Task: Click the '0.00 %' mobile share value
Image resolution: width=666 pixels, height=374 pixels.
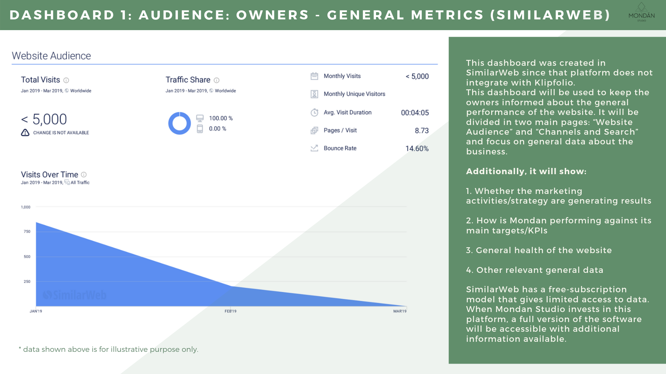Action: pyautogui.click(x=217, y=129)
